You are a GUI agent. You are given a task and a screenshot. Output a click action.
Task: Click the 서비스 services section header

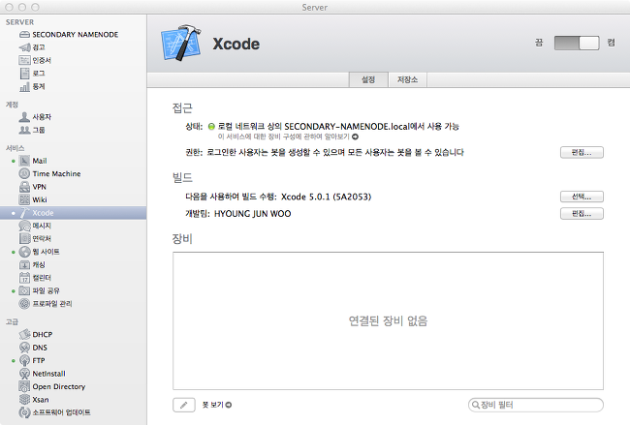click(x=15, y=148)
